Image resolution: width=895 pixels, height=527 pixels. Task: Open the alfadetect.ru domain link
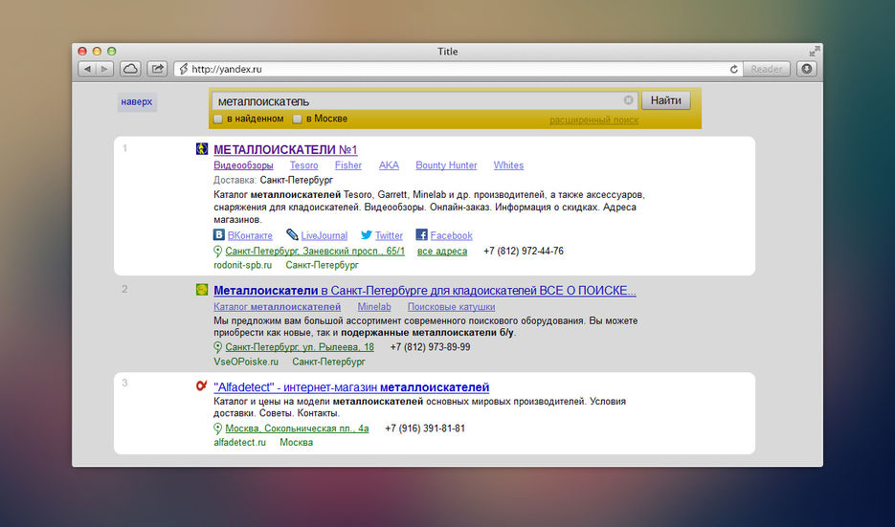coord(239,443)
